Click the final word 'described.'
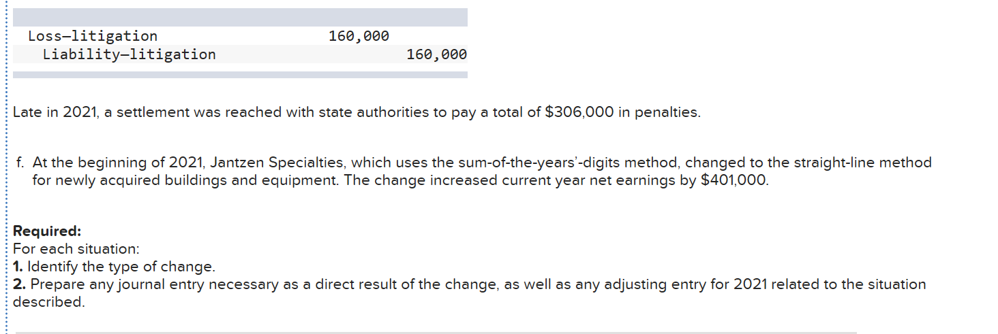 (x=49, y=302)
